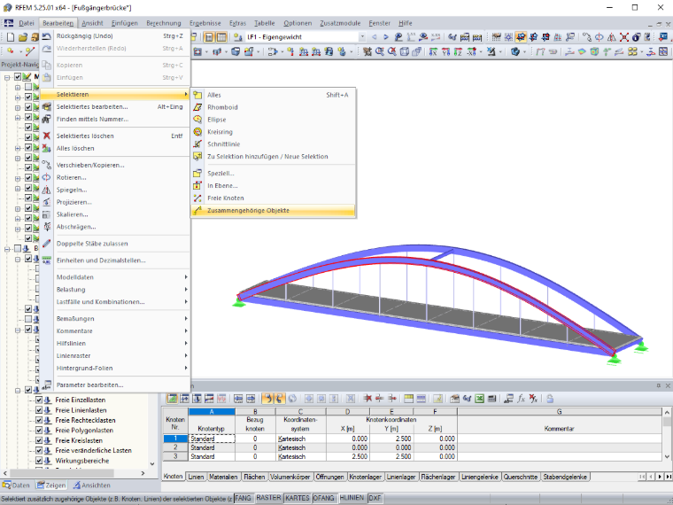Click the mirror tool icon in top-right toolbar
673x505 pixels.
pos(612,37)
